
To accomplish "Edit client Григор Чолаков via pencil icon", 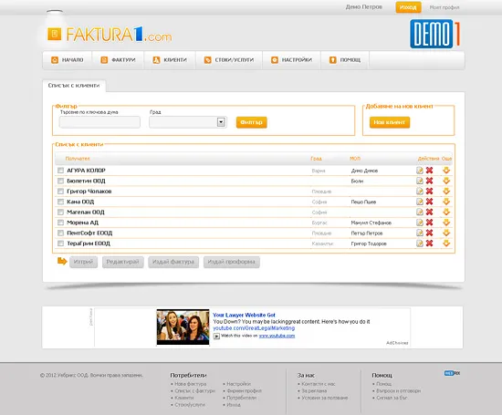I will (x=420, y=191).
